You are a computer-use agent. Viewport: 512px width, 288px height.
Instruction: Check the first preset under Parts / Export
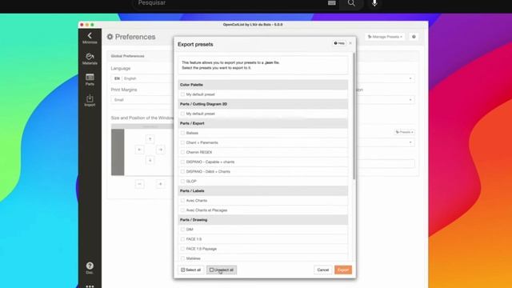182,133
